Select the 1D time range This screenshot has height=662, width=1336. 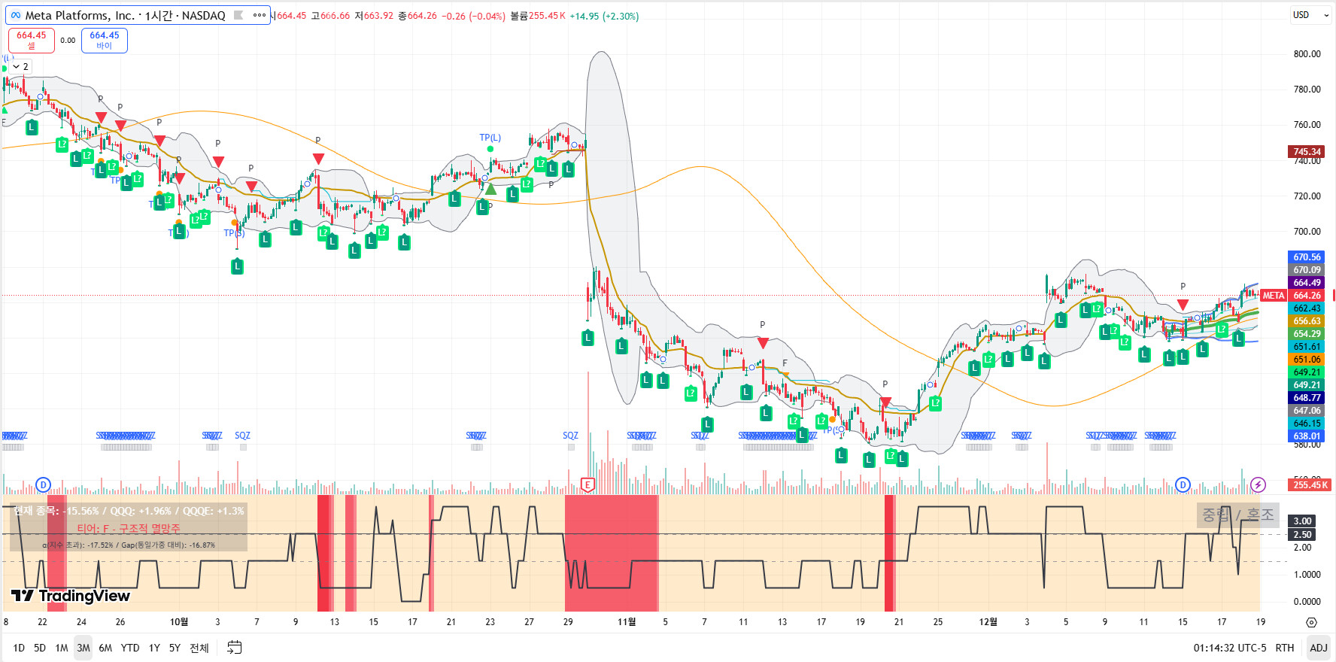tap(19, 648)
